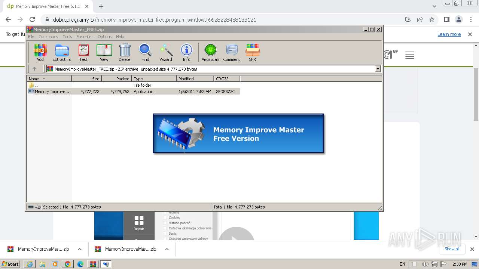Check the Sesja checkbox
Image resolution: width=479 pixels, height=269 pixels.
click(165, 234)
